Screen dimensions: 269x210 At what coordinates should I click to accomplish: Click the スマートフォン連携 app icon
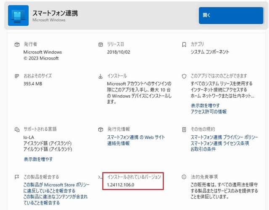[18, 16]
